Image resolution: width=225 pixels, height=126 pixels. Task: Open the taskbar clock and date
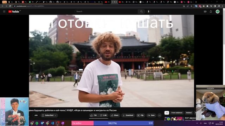pyautogui.click(x=219, y=123)
